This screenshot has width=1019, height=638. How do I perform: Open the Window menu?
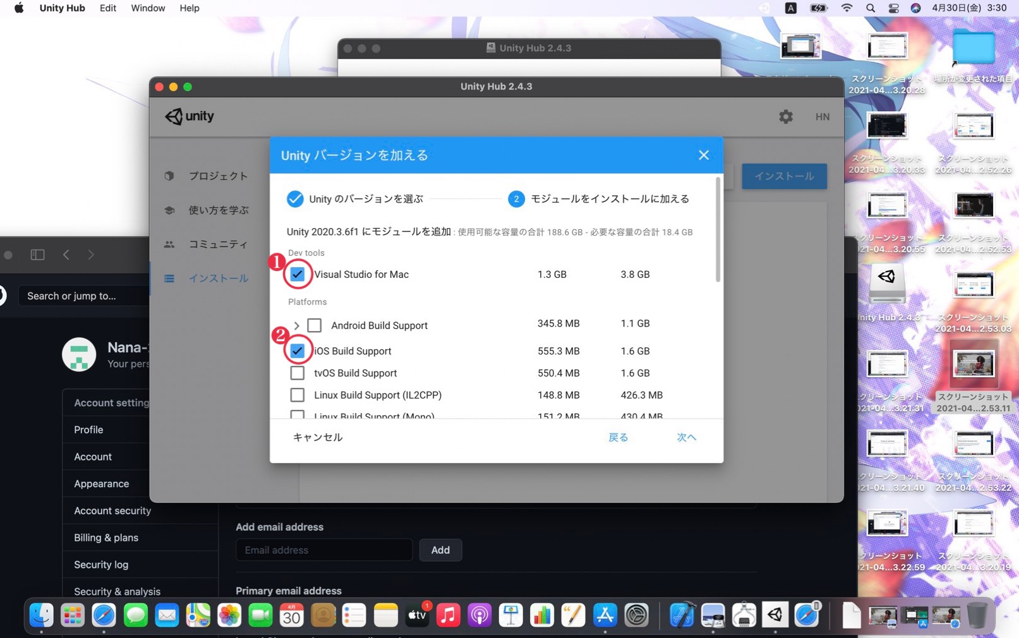coord(148,8)
